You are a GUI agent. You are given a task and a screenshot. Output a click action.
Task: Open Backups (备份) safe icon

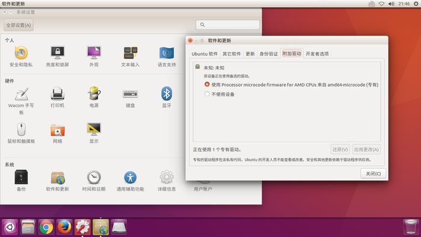pyautogui.click(x=21, y=177)
